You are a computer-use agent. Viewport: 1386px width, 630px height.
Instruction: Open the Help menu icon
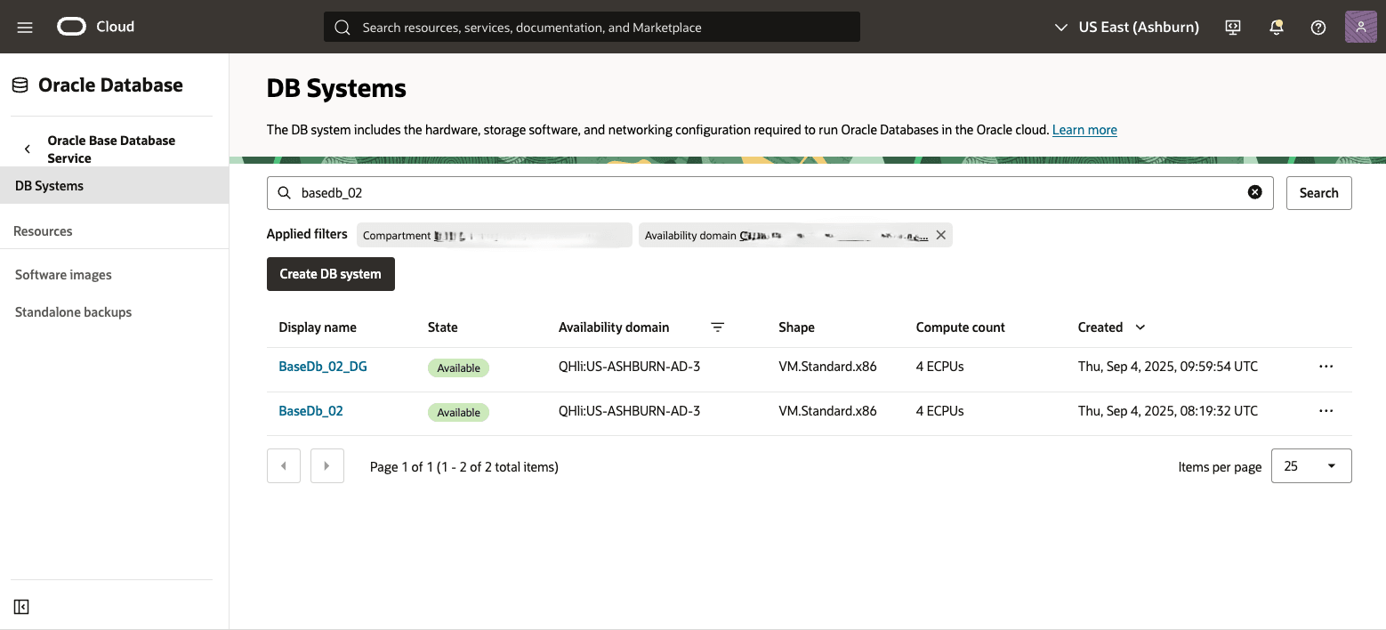coord(1318,27)
